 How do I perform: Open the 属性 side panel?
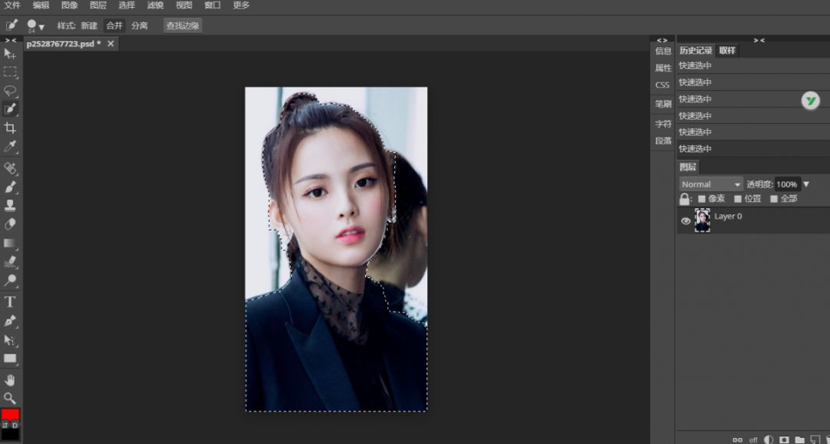click(662, 68)
